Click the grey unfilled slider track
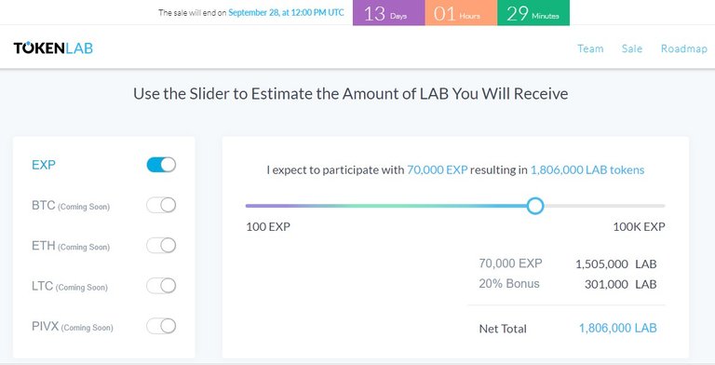Image resolution: width=715 pixels, height=365 pixels. 604,206
